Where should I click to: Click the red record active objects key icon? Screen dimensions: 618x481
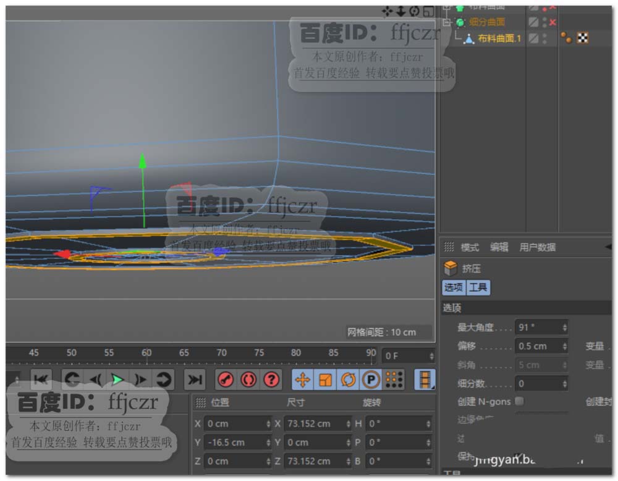(x=226, y=380)
